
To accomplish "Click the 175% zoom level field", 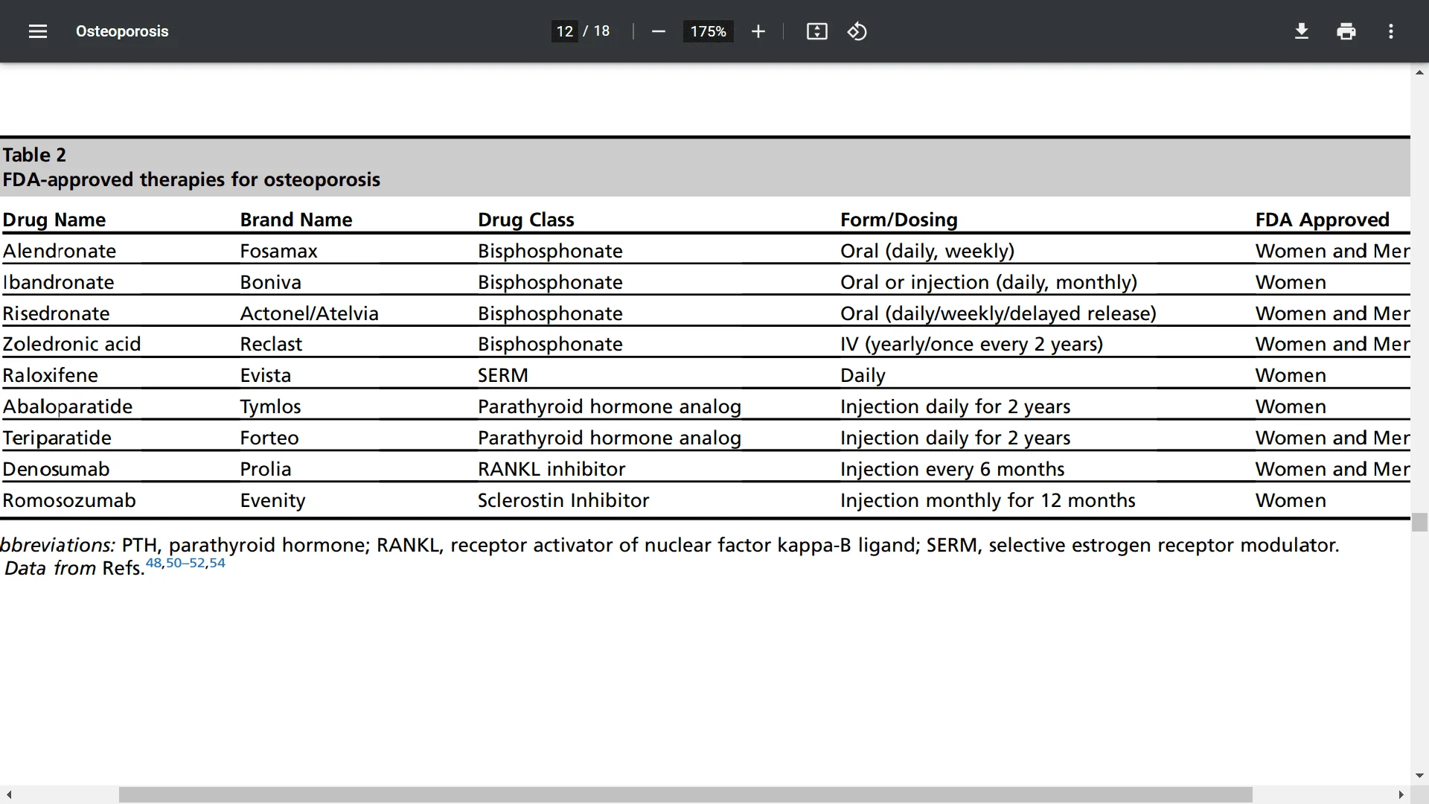I will tap(708, 31).
